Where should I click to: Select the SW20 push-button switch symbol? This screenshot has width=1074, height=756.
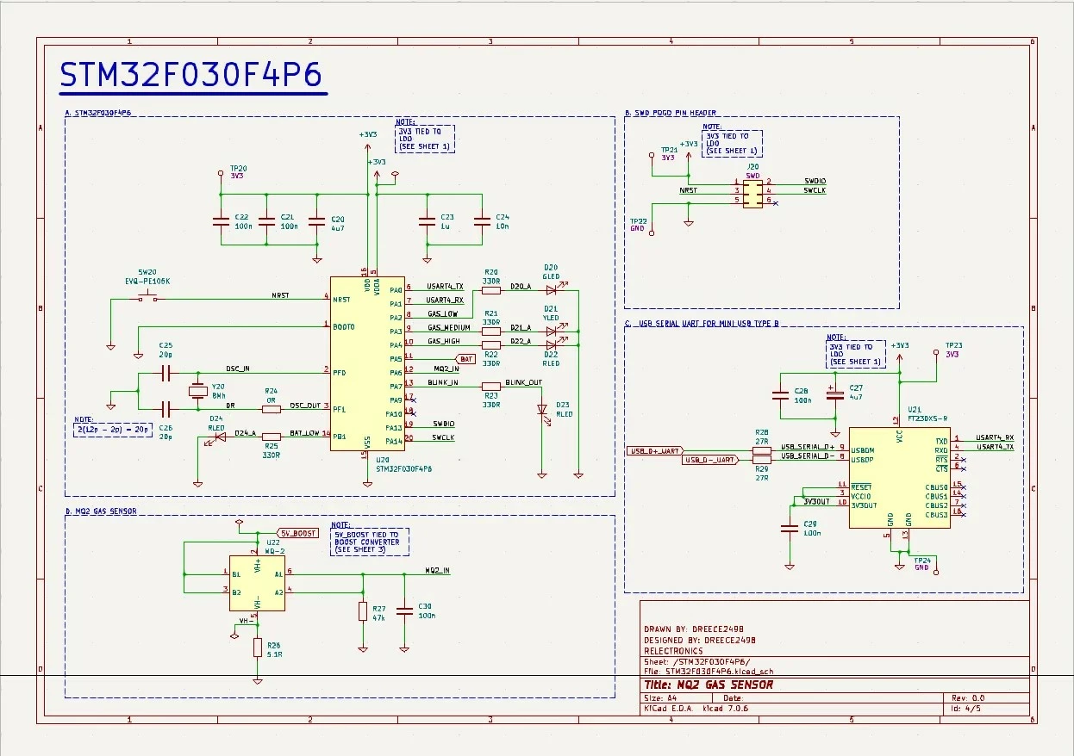[148, 298]
